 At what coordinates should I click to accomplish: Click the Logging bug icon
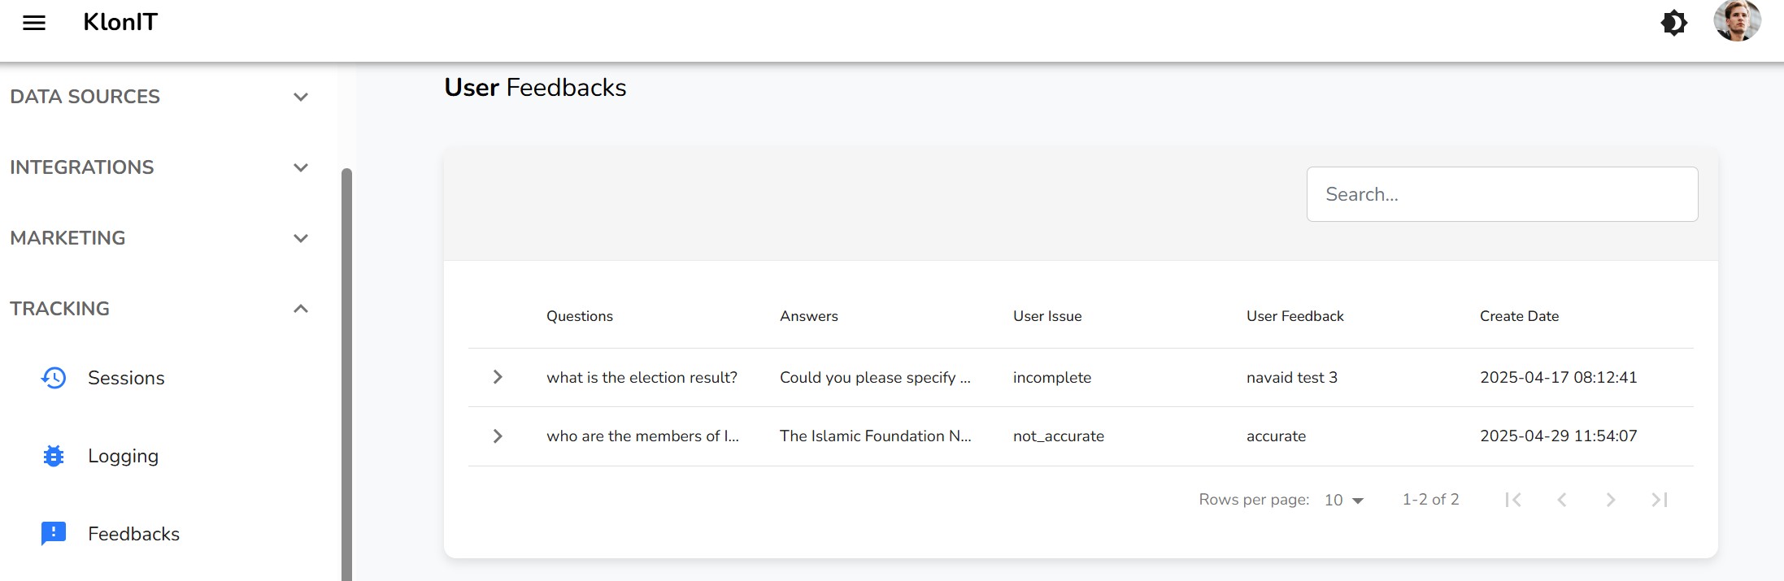(54, 456)
